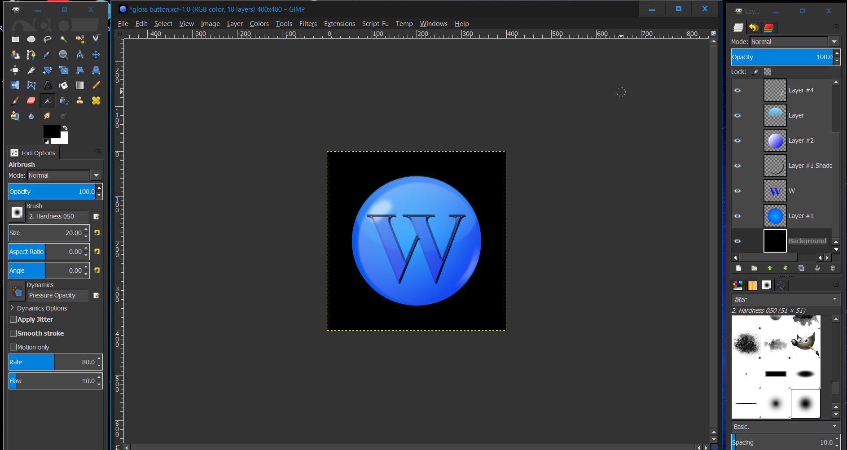Duplicate the selected layer
Viewport: 847px width, 450px height.
801,268
